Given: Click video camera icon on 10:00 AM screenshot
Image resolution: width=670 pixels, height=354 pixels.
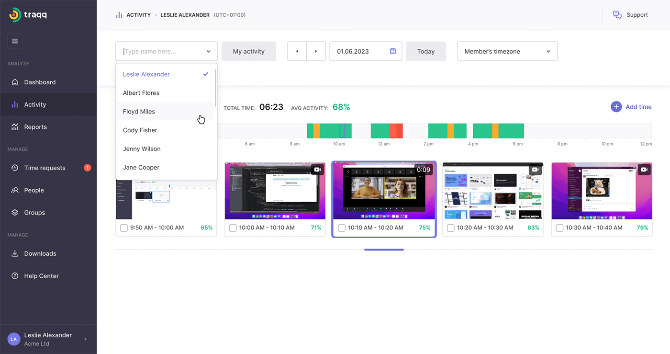Looking at the screenshot, I should click(318, 170).
